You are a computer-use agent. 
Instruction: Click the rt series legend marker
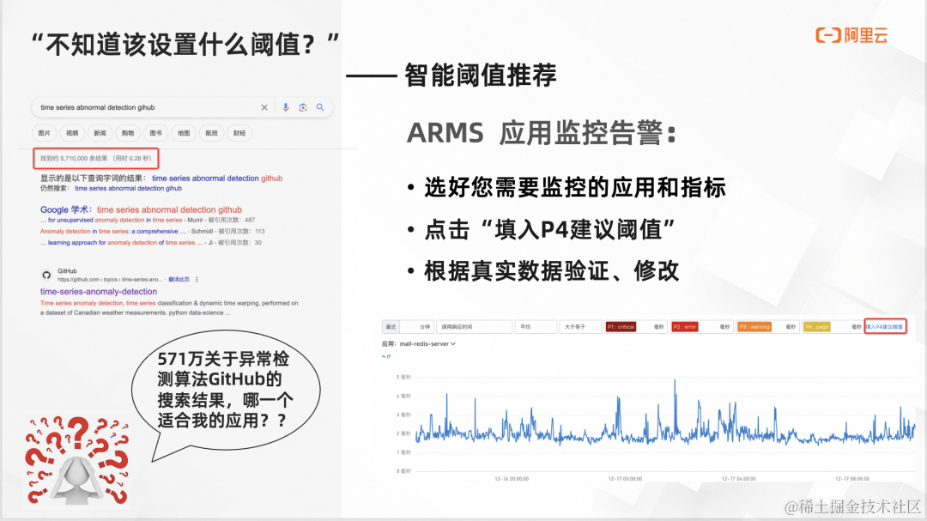click(x=386, y=356)
